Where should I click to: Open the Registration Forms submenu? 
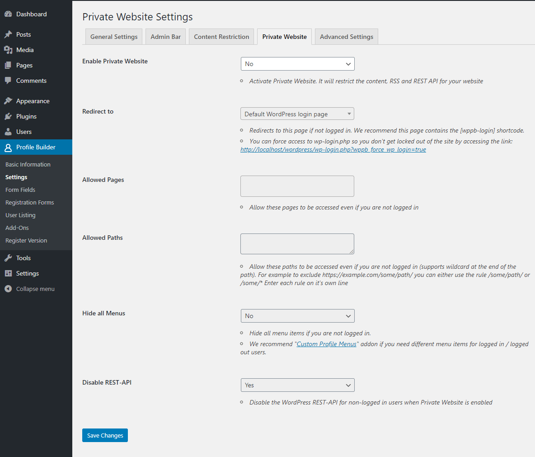[30, 202]
